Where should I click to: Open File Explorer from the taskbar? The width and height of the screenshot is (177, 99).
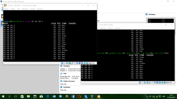tap(28, 96)
